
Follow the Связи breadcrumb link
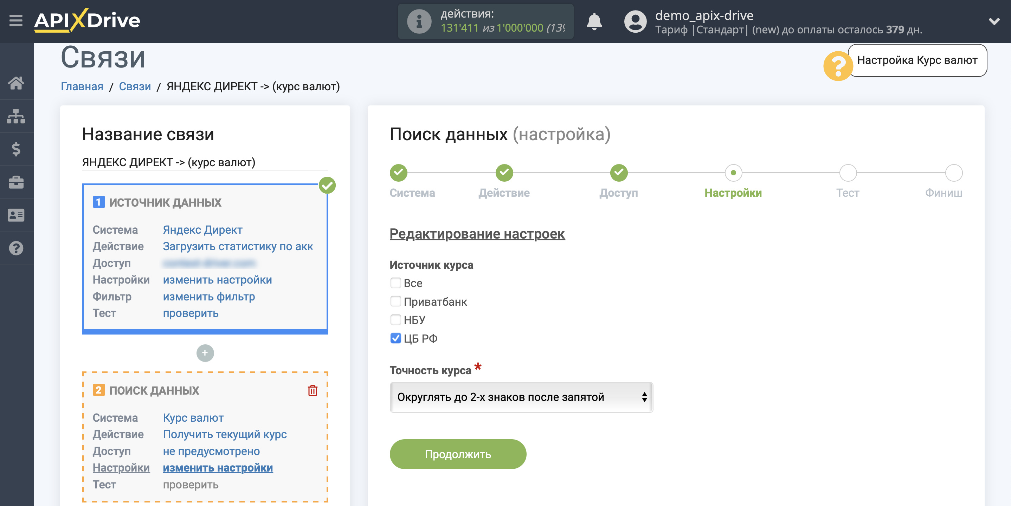pyautogui.click(x=135, y=86)
